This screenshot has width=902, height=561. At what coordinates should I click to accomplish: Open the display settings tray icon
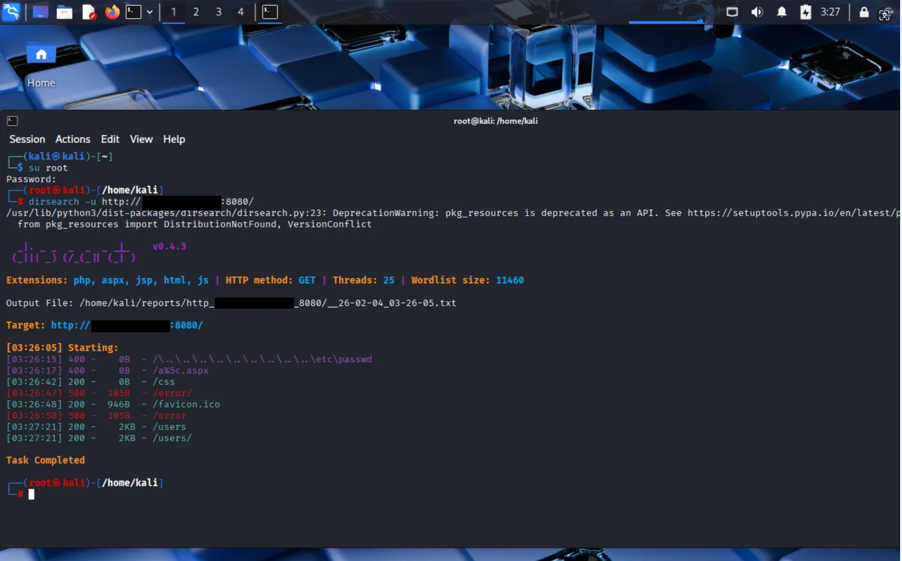[732, 12]
